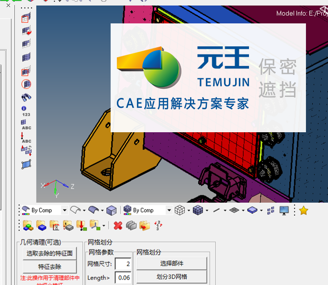
Task: Click the 2D element representation icon
Action: [x=234, y=210]
